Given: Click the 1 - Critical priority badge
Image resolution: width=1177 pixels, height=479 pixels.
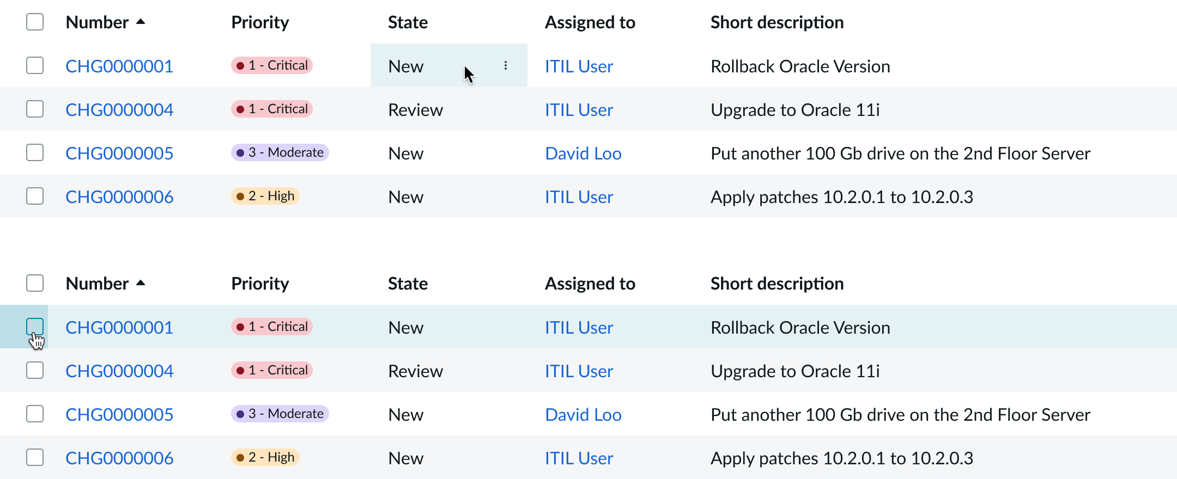Looking at the screenshot, I should tap(271, 65).
